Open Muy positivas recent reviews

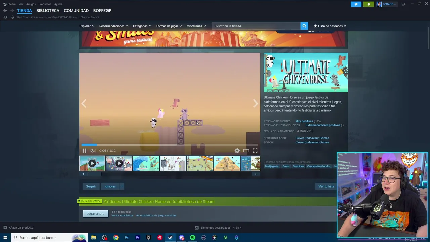[x=304, y=121]
